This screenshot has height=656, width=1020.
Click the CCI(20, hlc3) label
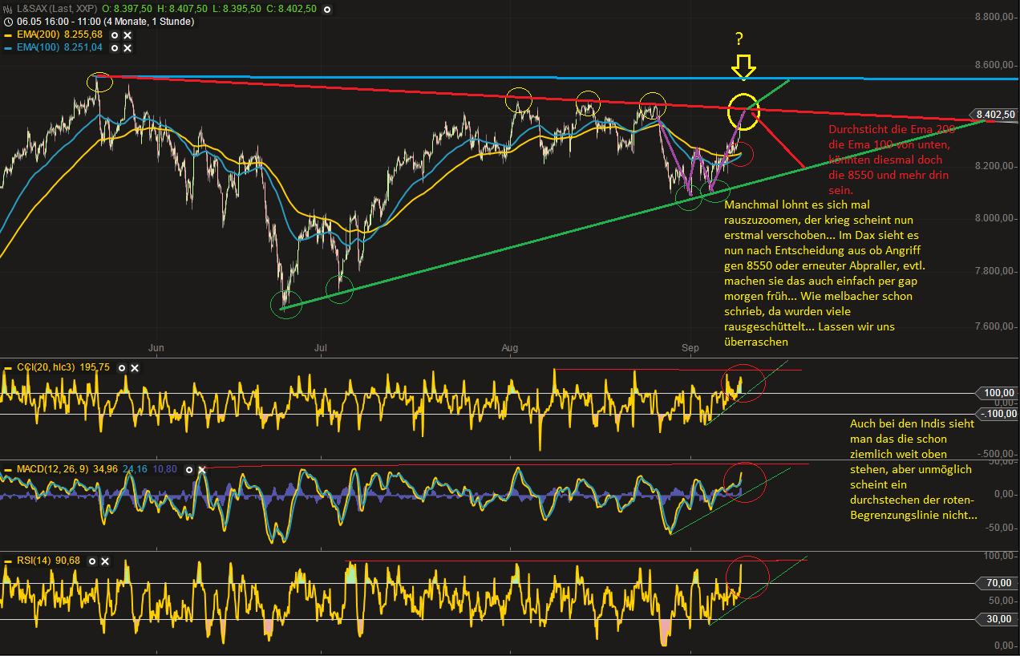tap(47, 367)
